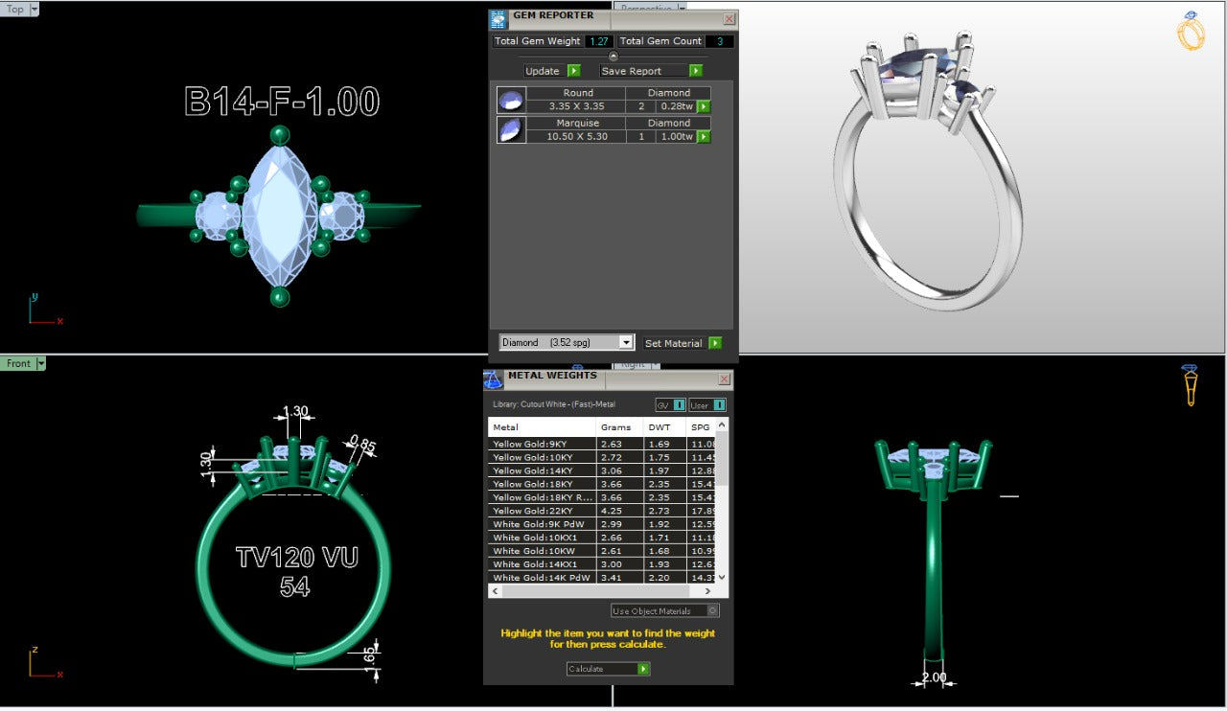
Task: Click the DWT column header
Action: click(665, 427)
